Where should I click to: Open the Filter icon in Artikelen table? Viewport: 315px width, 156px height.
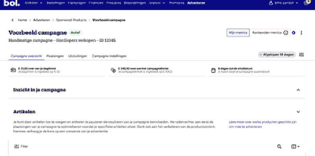click(17, 147)
